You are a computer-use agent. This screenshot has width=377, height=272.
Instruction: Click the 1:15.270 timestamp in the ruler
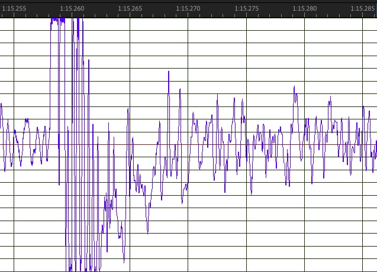[x=188, y=8]
